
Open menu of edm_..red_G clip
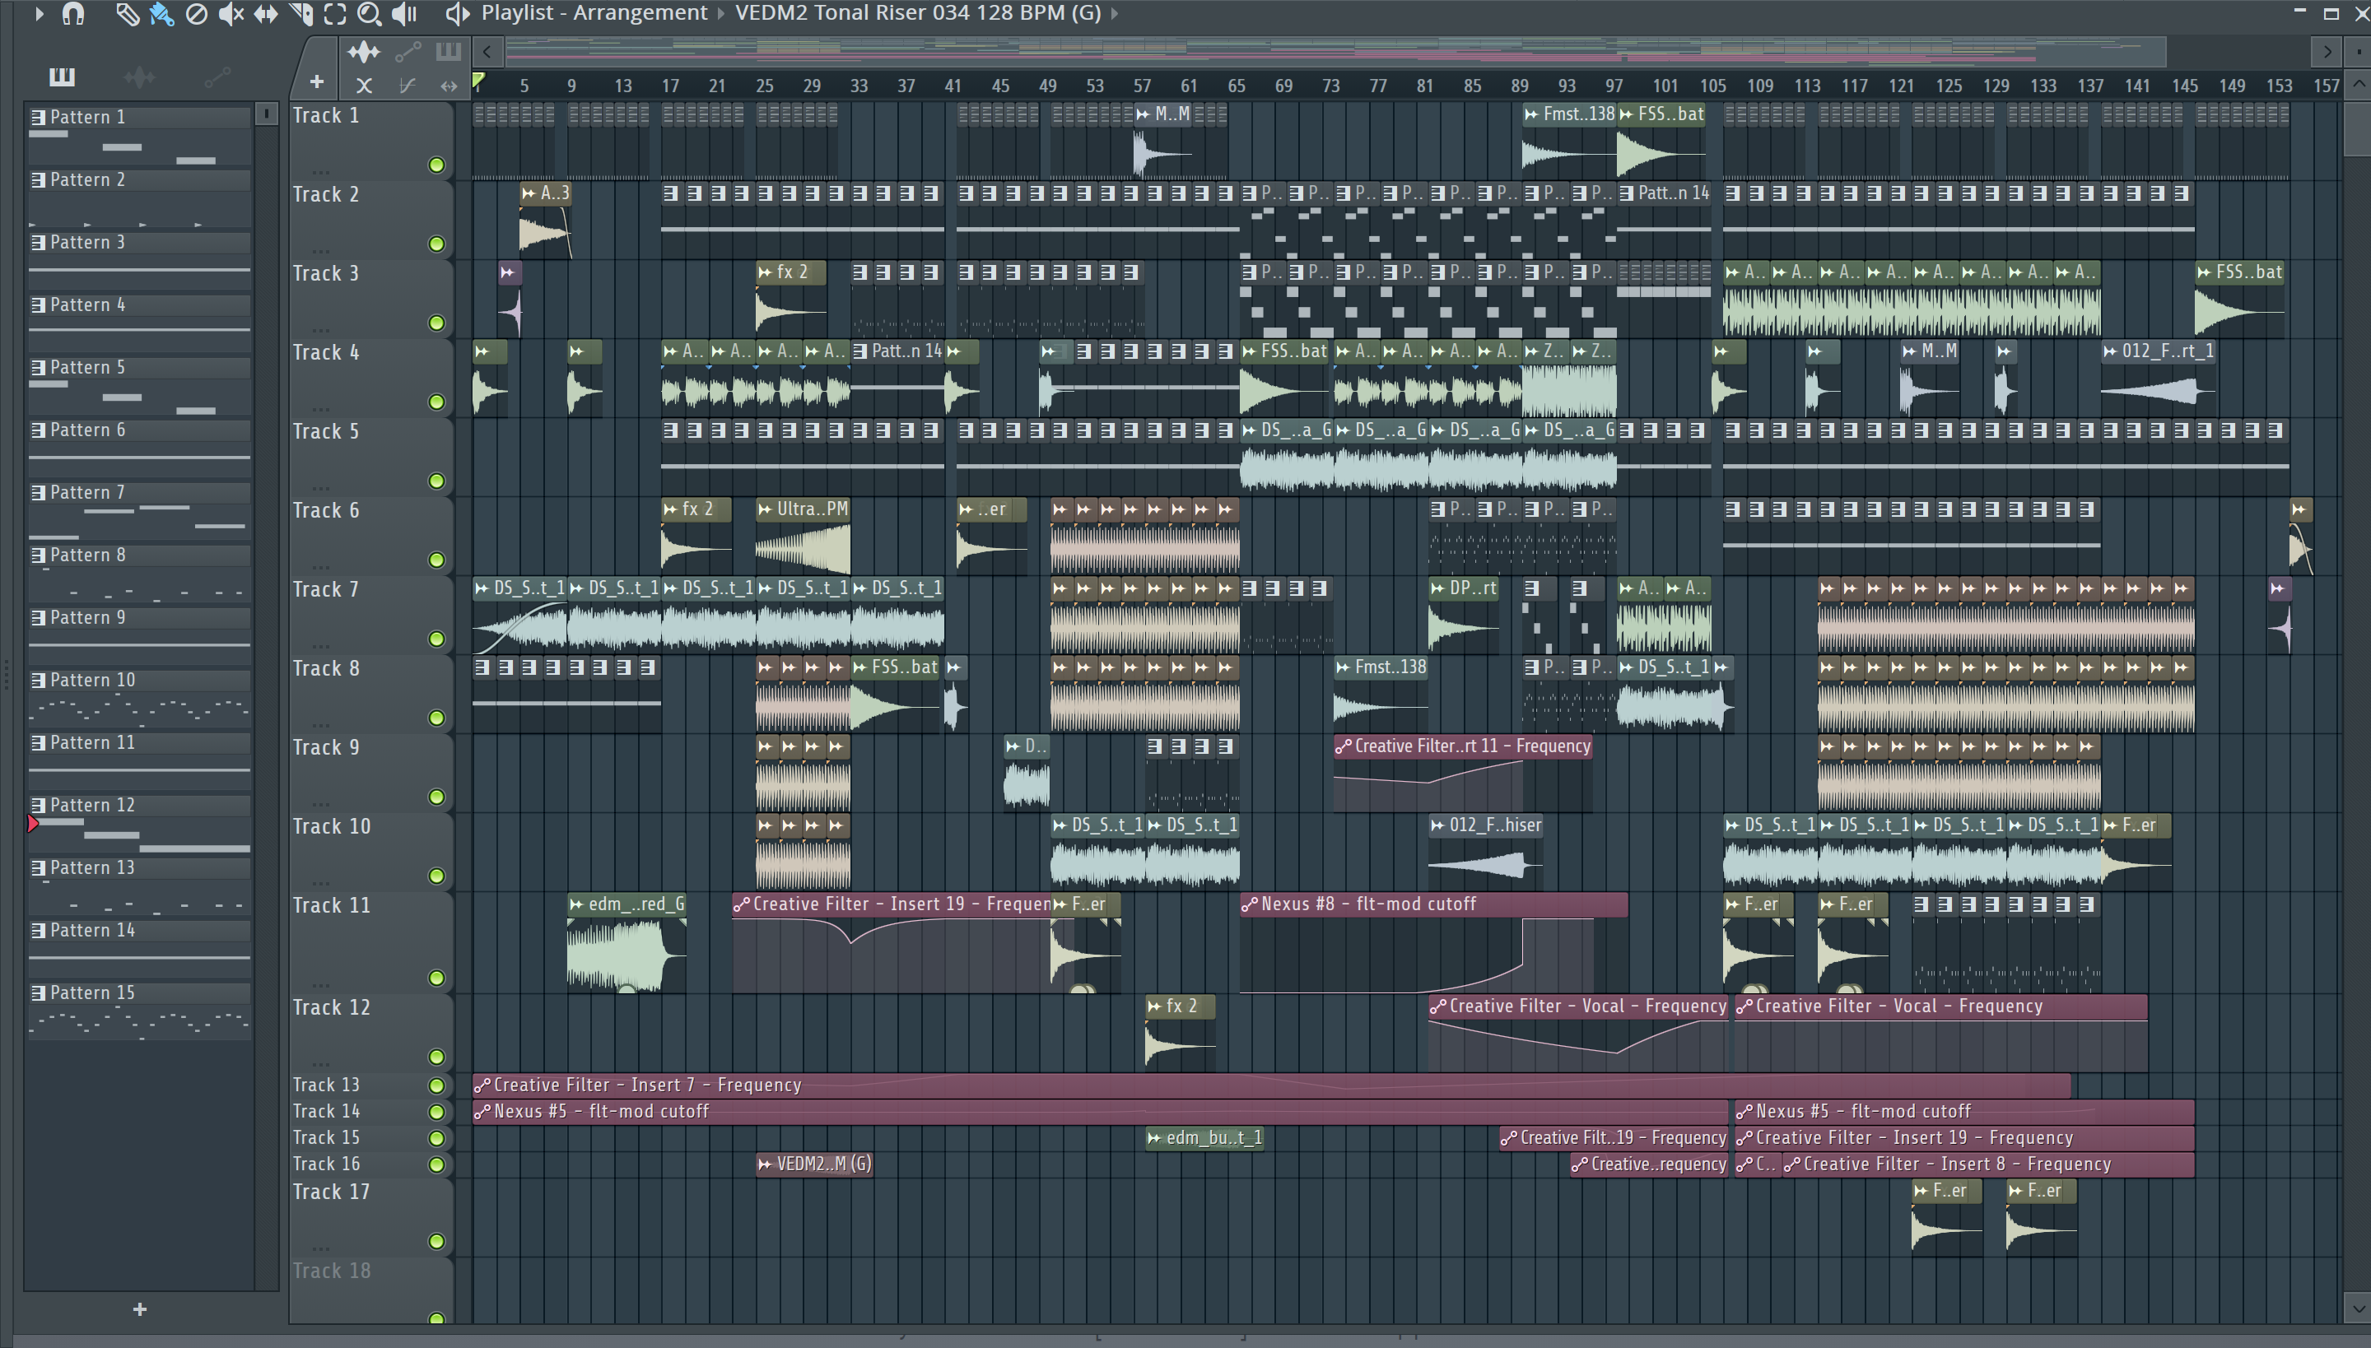[x=576, y=904]
